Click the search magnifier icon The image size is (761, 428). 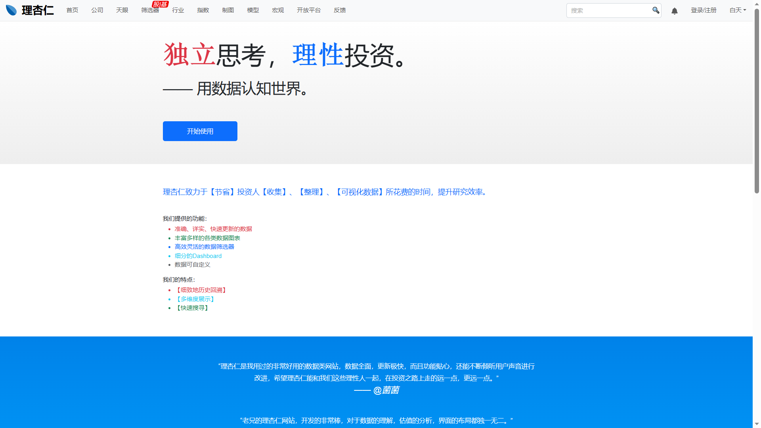[656, 10]
